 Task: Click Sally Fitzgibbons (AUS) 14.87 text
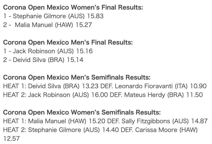[164, 121]
